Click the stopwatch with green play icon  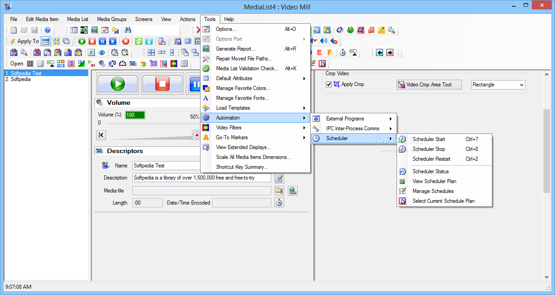click(x=115, y=52)
